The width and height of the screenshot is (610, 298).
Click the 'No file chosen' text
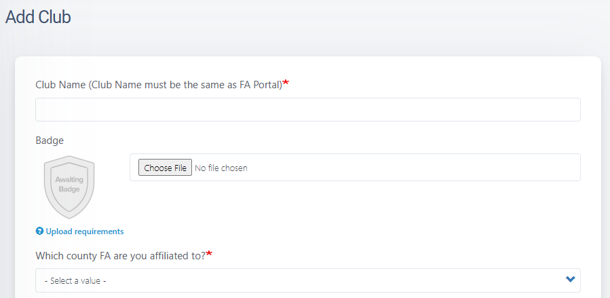[221, 168]
